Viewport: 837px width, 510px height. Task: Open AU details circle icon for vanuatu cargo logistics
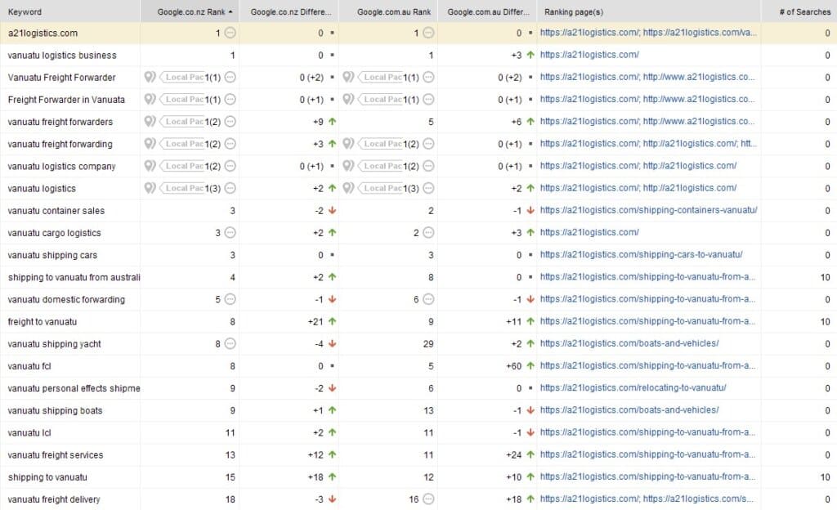click(428, 233)
